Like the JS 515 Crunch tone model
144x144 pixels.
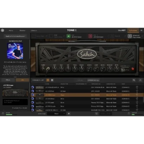click(x=137, y=106)
